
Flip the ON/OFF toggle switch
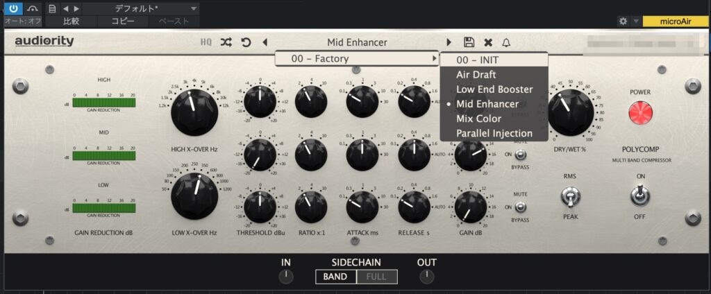(x=639, y=197)
